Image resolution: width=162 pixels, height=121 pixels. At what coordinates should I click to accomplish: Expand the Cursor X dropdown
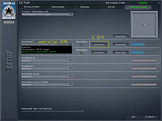point(47,60)
